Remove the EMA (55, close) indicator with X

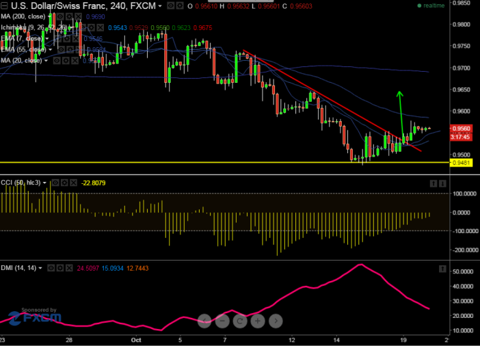click(x=79, y=50)
